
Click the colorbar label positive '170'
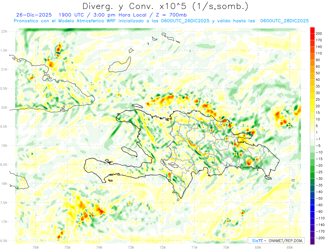(x=319, y=40)
